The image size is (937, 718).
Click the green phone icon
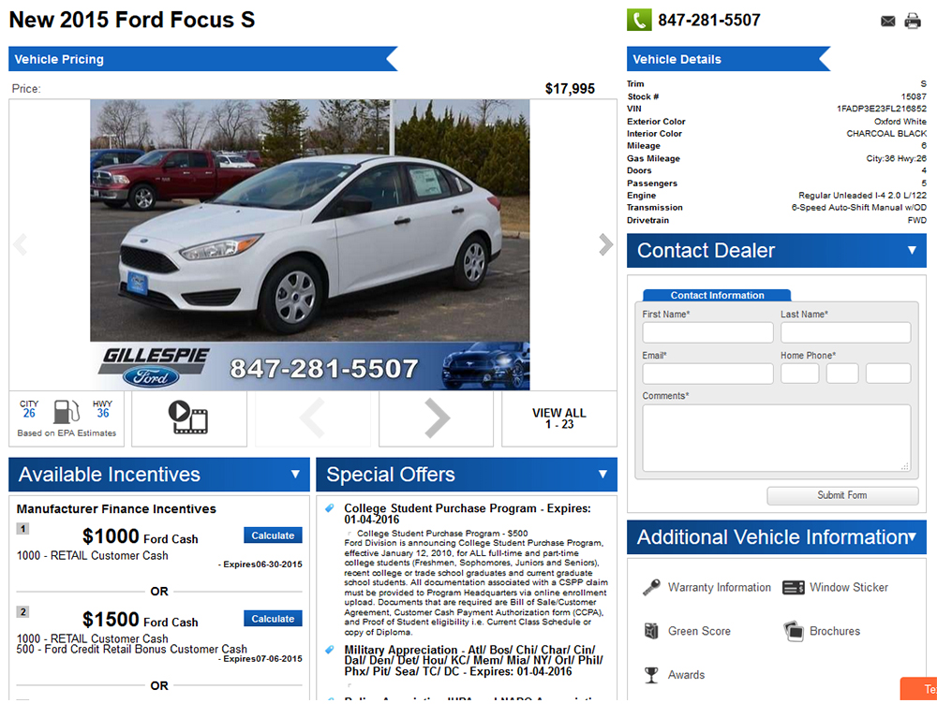(639, 20)
